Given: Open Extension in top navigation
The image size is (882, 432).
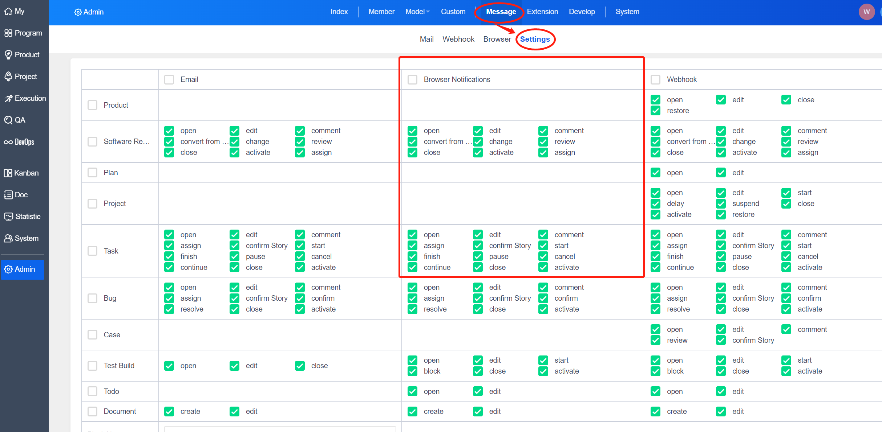Looking at the screenshot, I should tap(542, 12).
